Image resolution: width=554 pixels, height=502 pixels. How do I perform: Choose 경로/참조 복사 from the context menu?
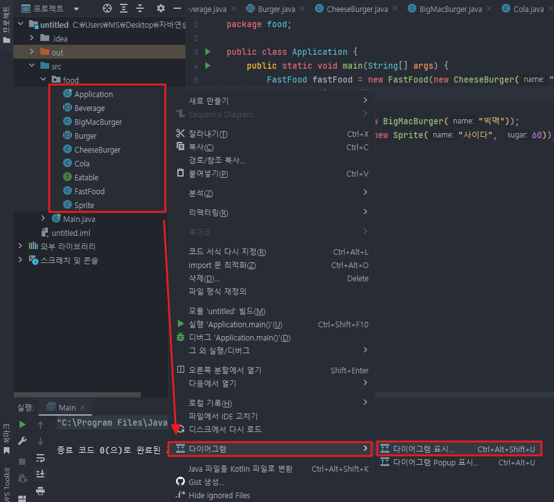(x=271, y=160)
